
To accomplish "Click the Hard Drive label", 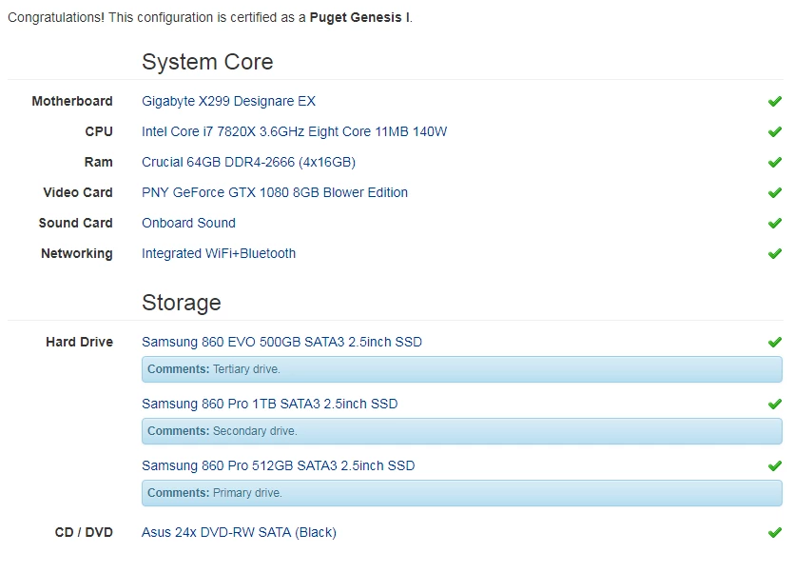I will coord(80,343).
